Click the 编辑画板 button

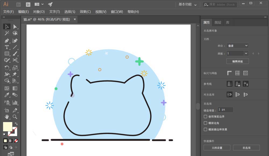pos(238,61)
